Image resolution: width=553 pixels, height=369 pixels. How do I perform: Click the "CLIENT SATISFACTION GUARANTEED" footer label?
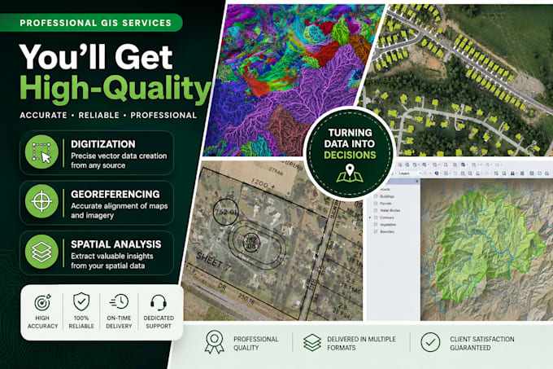(482, 343)
